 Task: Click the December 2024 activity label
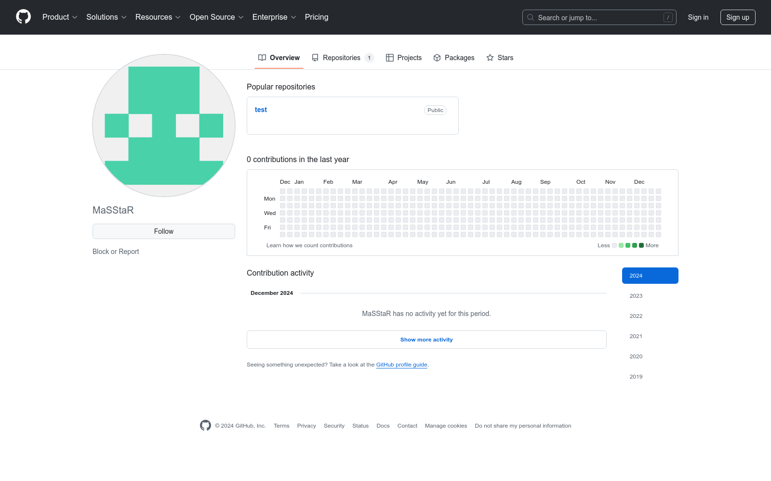pos(272,293)
